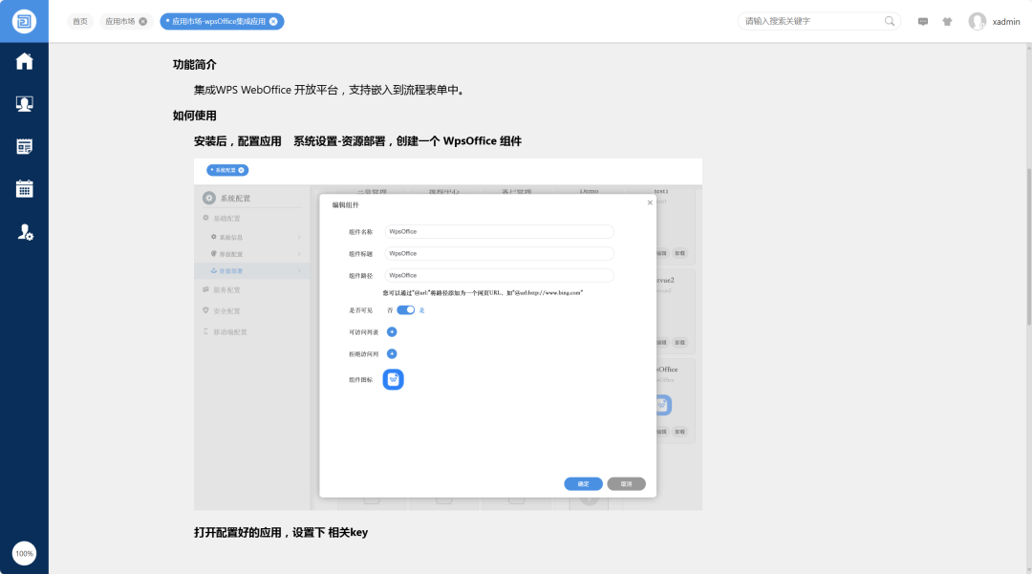Click the 功能简介 heading
Screen dimensions: 1032x574
click(x=194, y=64)
